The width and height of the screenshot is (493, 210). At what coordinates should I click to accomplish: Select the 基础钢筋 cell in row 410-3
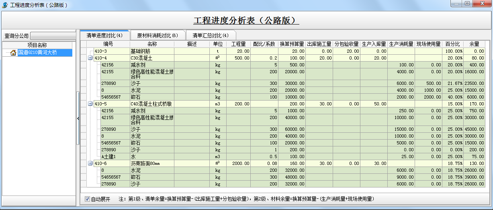[151, 51]
